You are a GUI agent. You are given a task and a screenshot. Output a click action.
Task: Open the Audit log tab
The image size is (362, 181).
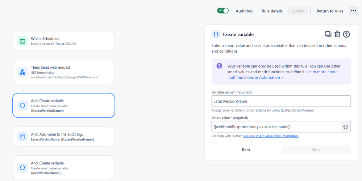244,11
